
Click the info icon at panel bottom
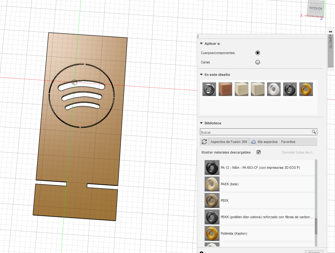(x=201, y=252)
